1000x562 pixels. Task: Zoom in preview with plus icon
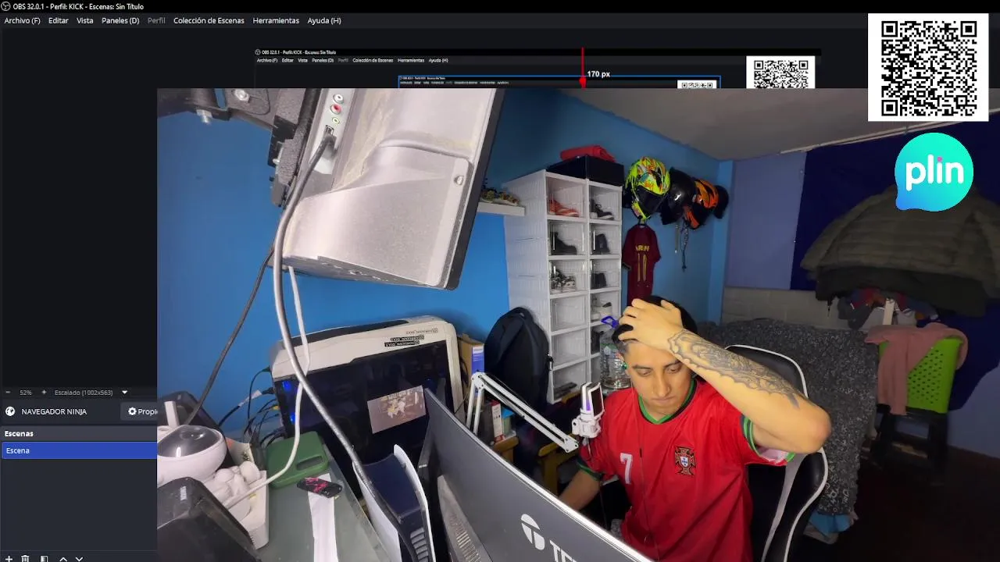pyautogui.click(x=44, y=393)
